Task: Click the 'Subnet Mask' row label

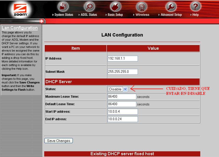Action: (x=55, y=72)
